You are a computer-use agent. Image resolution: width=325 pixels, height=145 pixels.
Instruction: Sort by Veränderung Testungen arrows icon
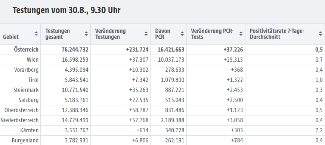pos(146,34)
